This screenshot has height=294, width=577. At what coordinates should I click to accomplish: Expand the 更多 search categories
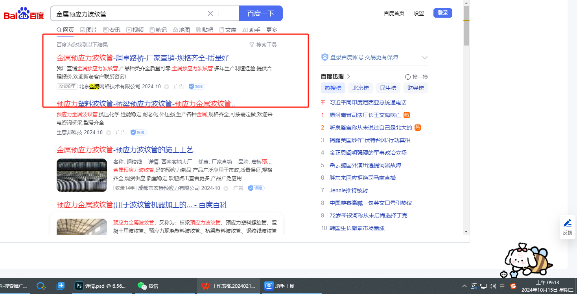click(271, 30)
